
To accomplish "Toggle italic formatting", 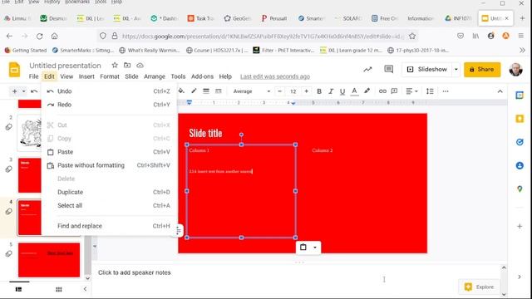I will [331, 91].
